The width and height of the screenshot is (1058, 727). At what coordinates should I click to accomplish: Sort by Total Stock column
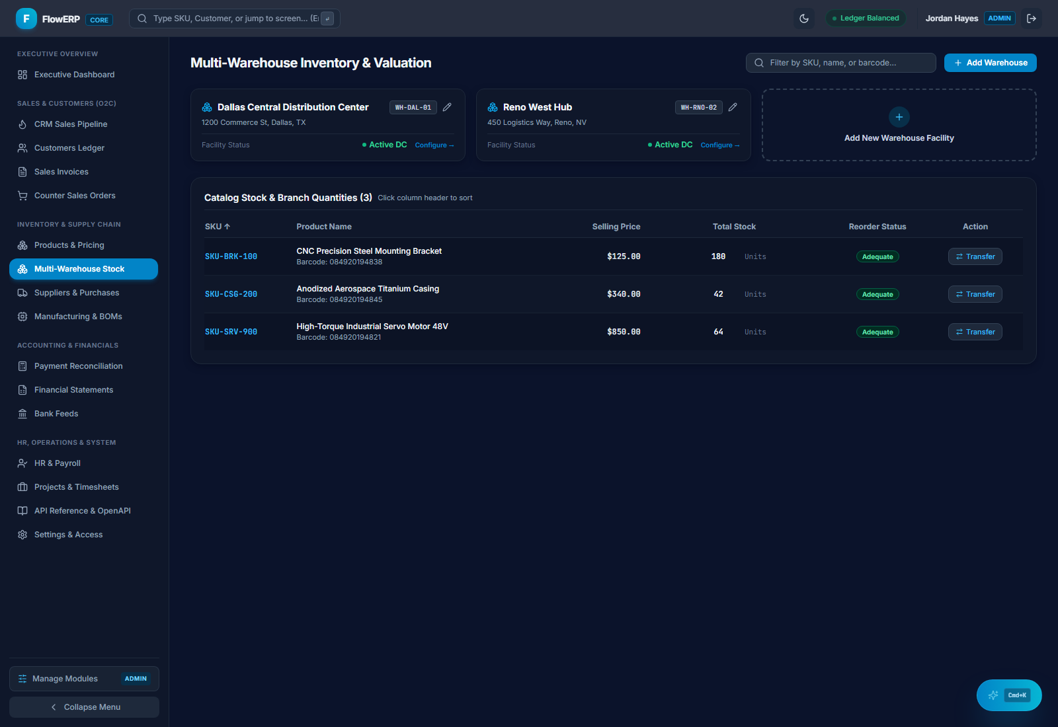click(x=734, y=227)
